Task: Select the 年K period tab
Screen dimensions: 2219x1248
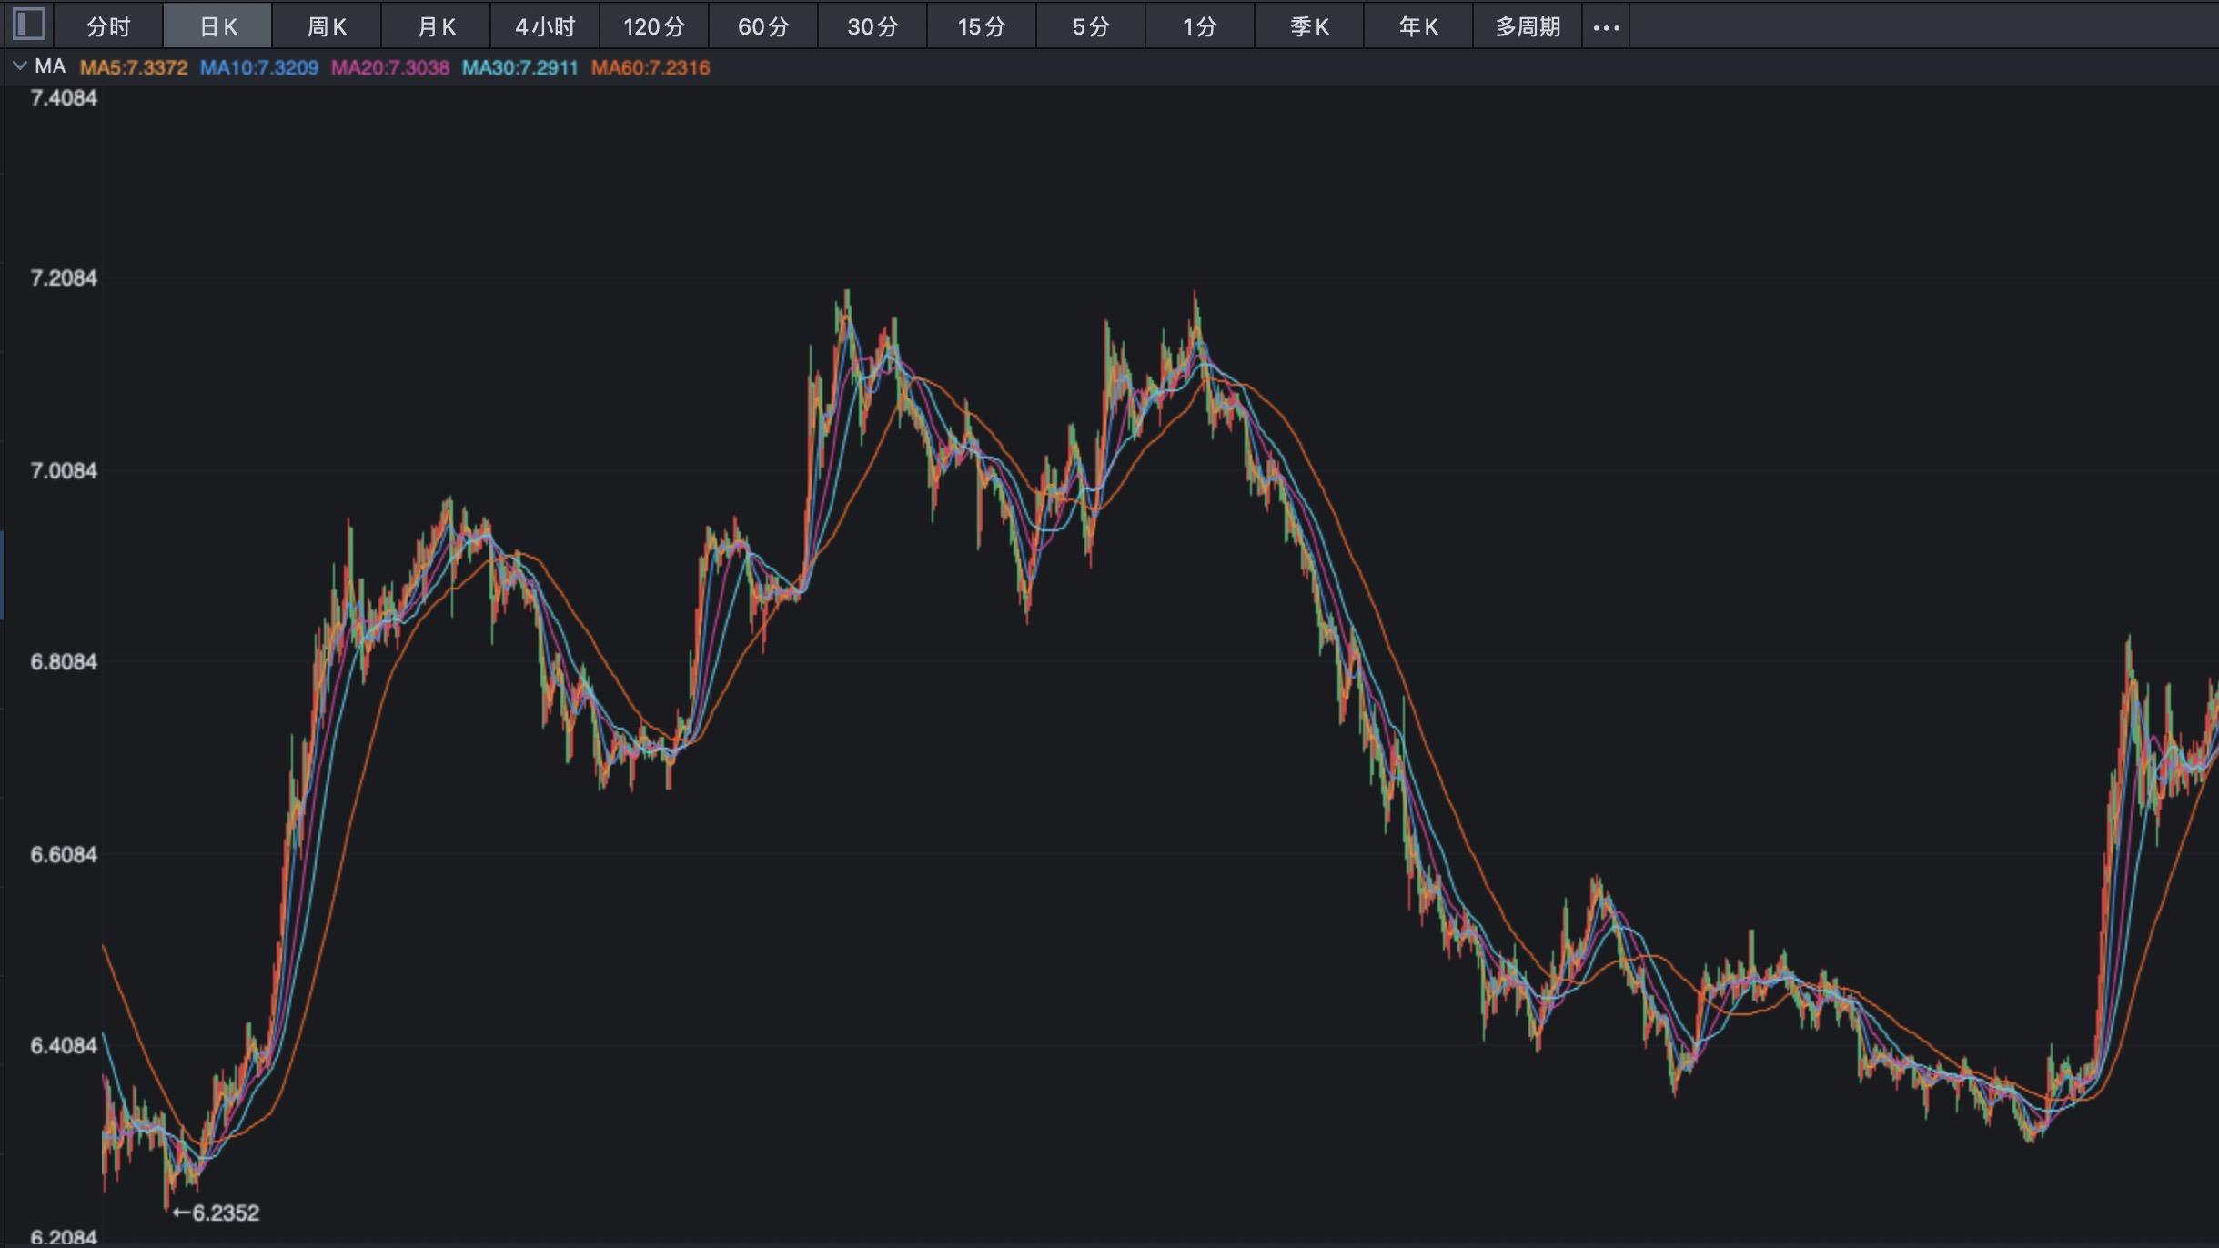Action: point(1418,26)
